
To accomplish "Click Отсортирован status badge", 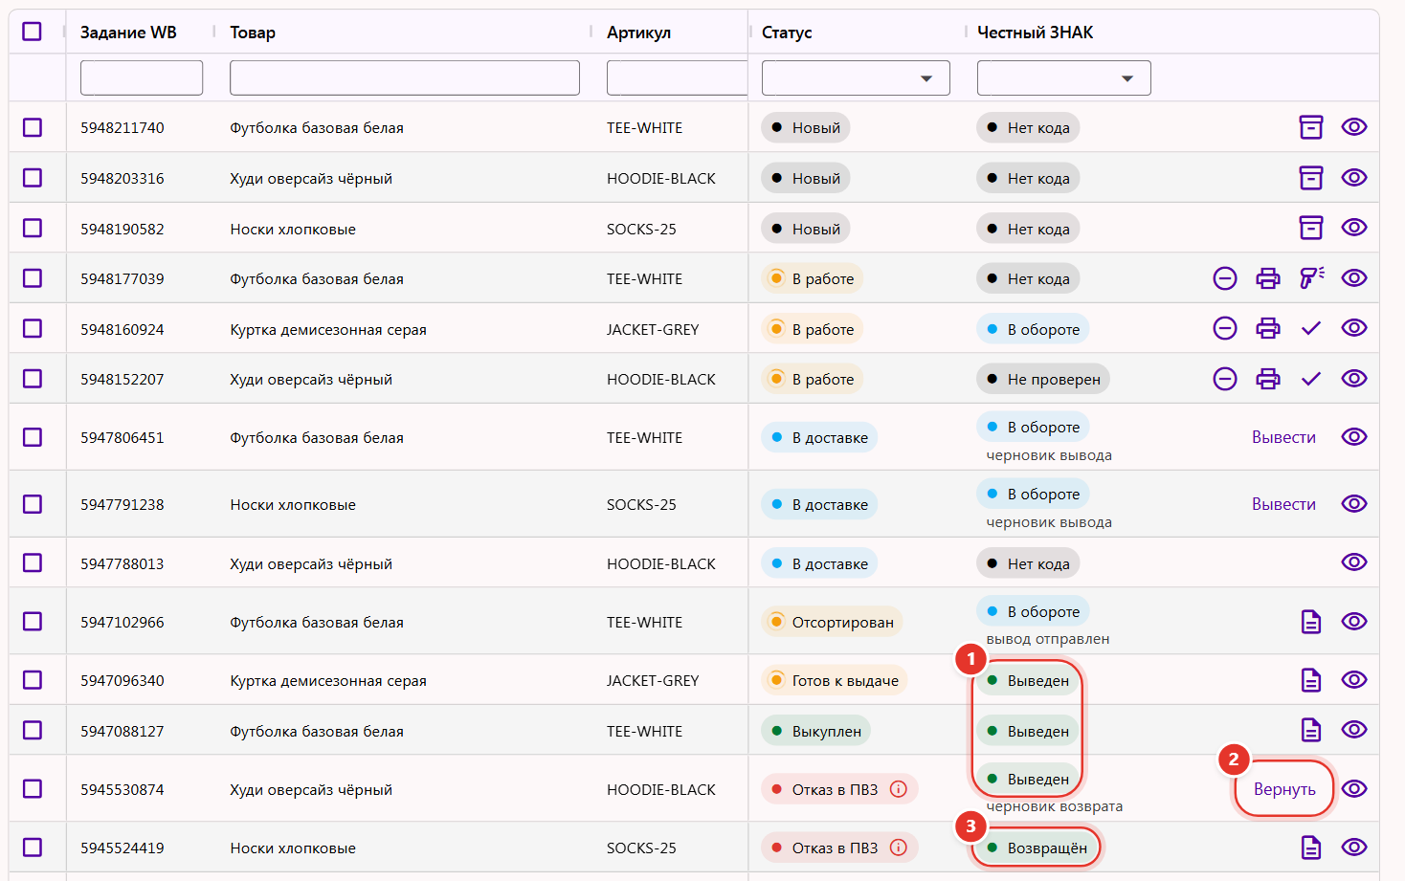I will pos(832,622).
